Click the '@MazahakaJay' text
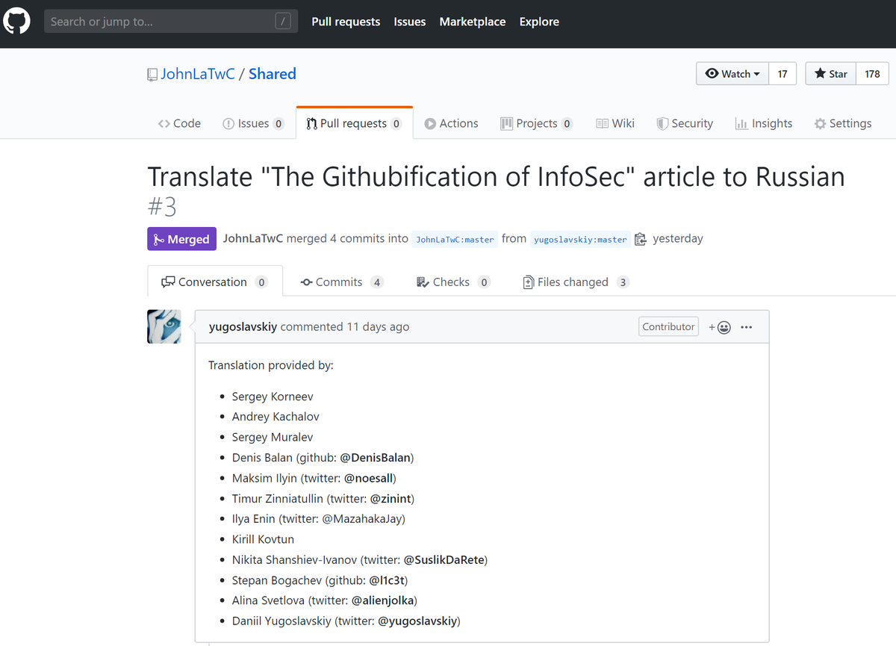The width and height of the screenshot is (896, 646). tap(364, 518)
